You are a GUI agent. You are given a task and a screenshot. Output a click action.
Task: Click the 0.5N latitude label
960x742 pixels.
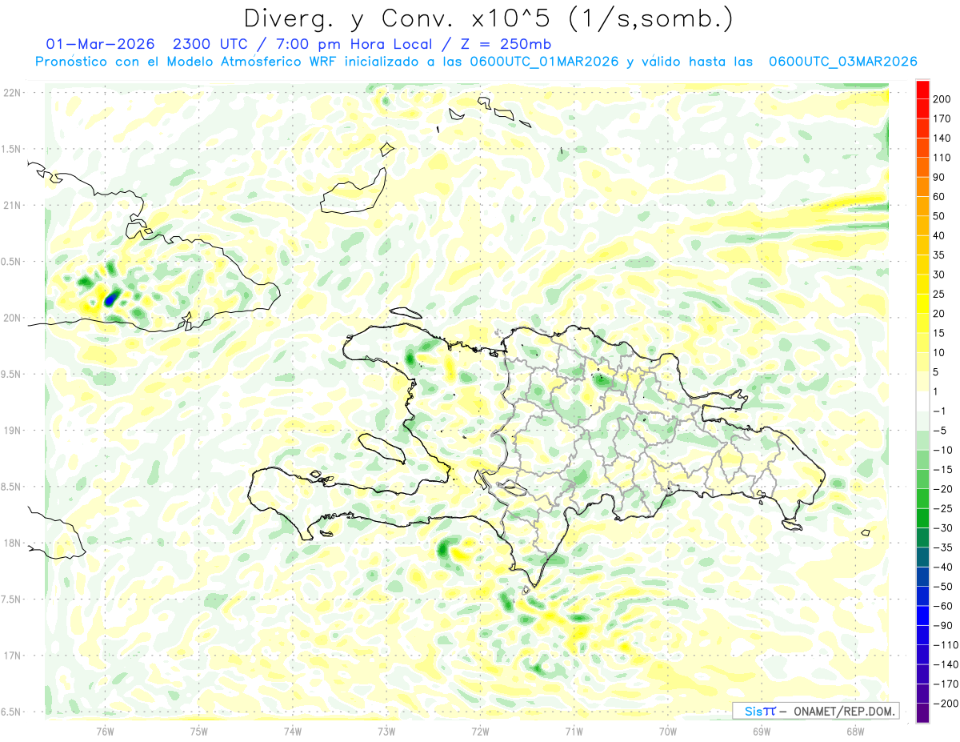[12, 262]
